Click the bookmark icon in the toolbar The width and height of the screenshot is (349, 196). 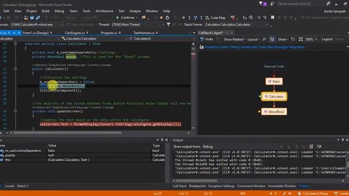pyautogui.click(x=273, y=17)
